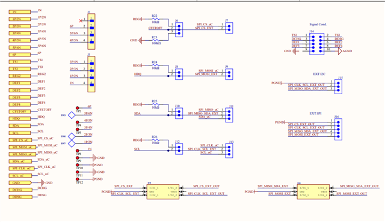Select the yellow CFETOFF port
385x222 pixels.
20,112
